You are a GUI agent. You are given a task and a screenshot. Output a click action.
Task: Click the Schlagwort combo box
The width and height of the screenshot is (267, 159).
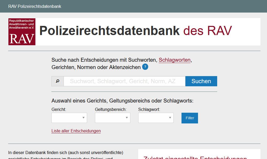coord(156,118)
